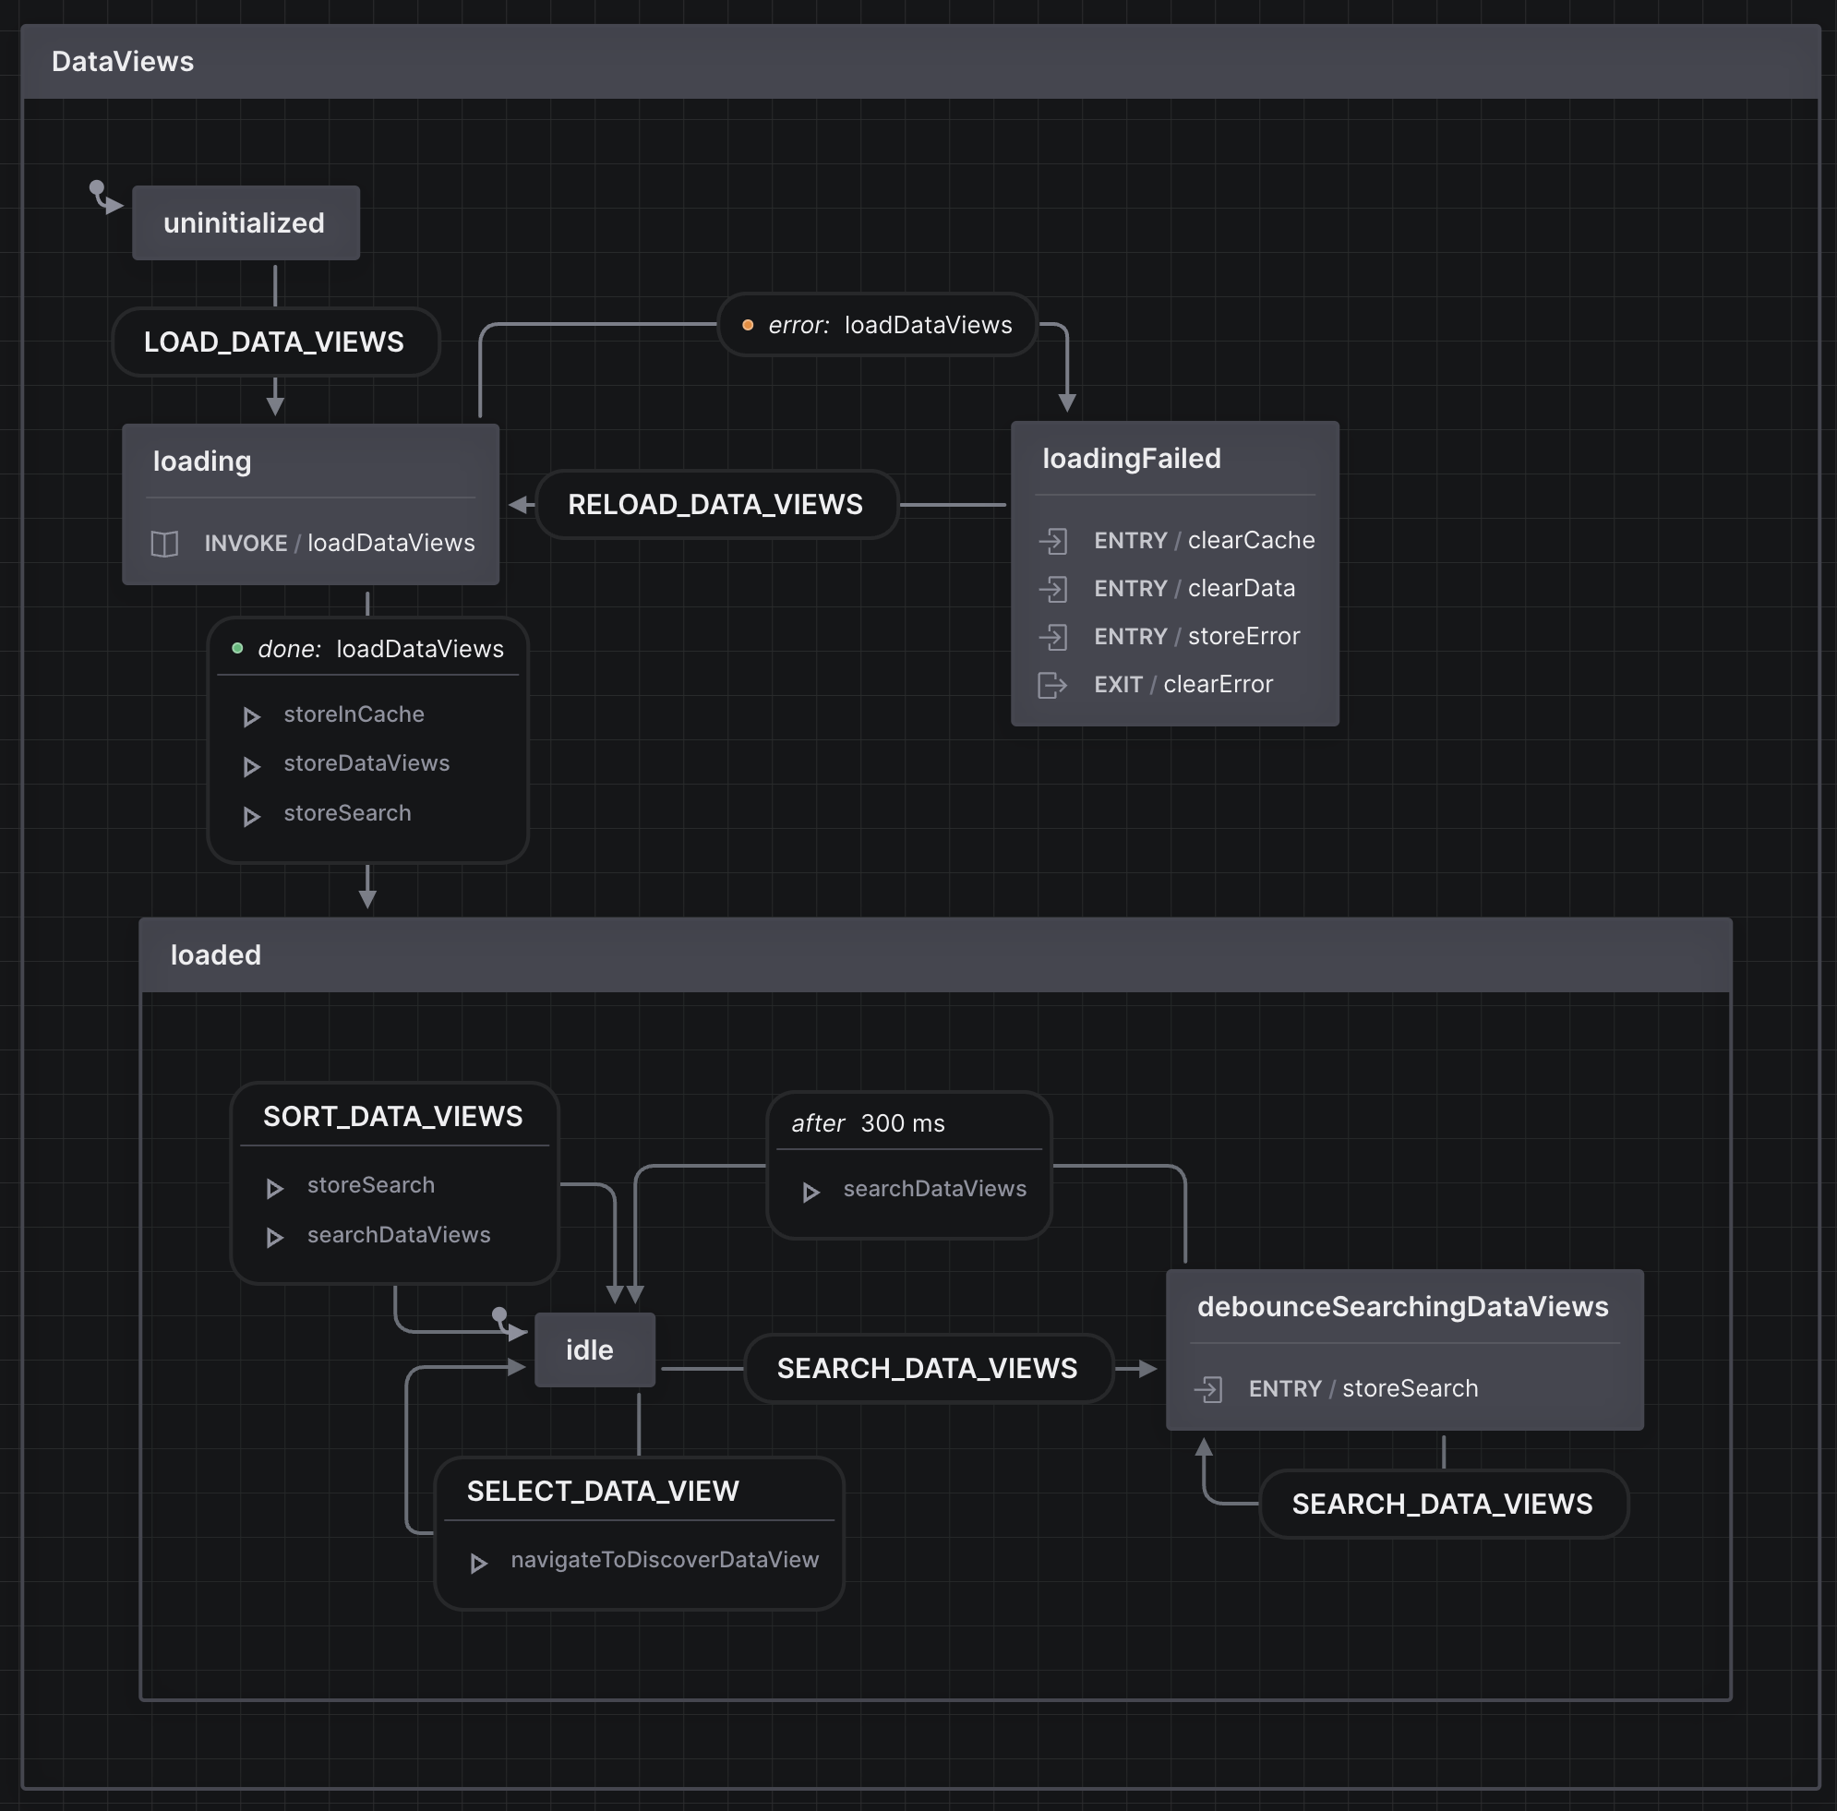
Task: Click ENTRY / storeSearch action text
Action: click(1363, 1389)
